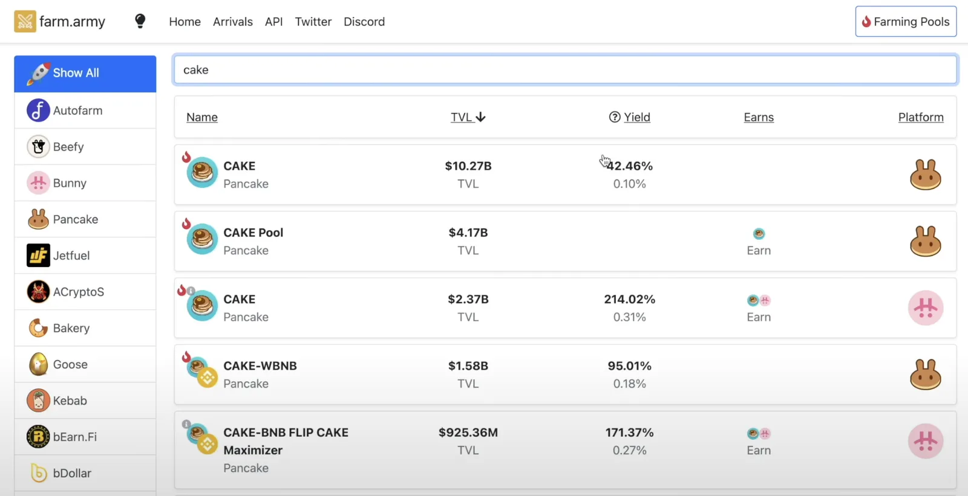968x496 pixels.
Task: Filter by Kebab platform
Action: point(85,401)
